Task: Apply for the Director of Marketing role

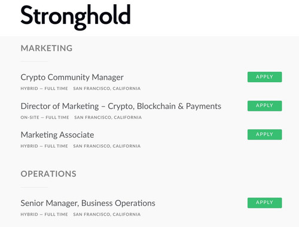Action: [x=264, y=106]
